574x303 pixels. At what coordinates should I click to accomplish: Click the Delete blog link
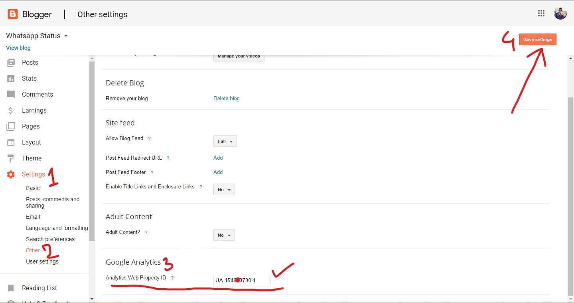coord(227,98)
